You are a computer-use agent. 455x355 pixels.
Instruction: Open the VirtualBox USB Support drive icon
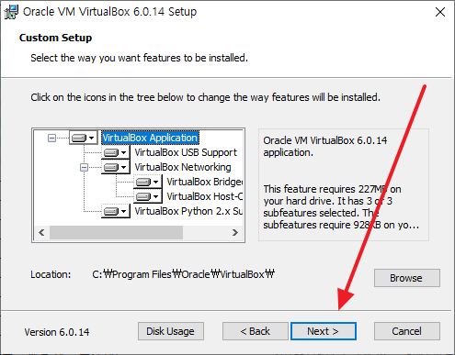[x=115, y=152]
